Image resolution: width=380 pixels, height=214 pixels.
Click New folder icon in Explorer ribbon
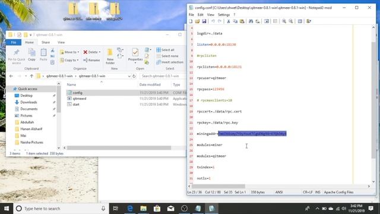coord(110,56)
